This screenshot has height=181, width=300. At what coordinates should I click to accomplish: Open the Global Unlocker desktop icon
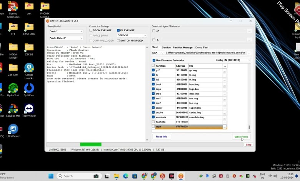click(x=29, y=68)
